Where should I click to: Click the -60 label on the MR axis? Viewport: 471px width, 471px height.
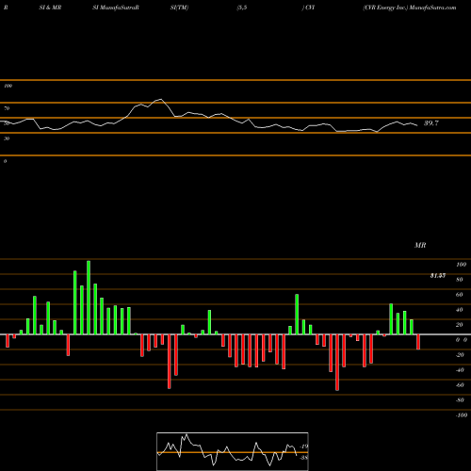coord(460,385)
